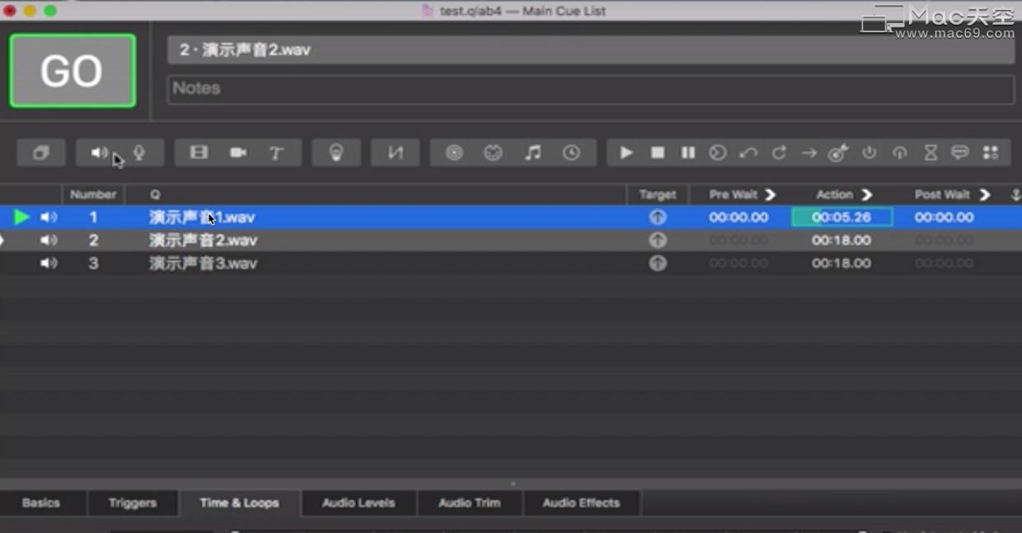Select the Audio cue tool
This screenshot has height=533, width=1022.
pos(101,152)
